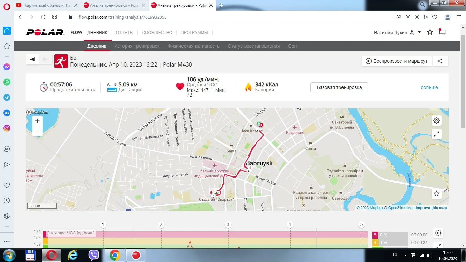Open bookmarks star in the Opera sidebar
Viewport: 466px width, 262px height.
(x=7, y=46)
